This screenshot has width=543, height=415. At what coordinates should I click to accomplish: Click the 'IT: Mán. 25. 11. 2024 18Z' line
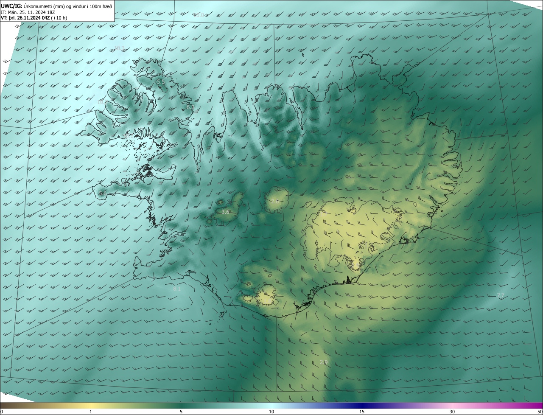(28, 12)
